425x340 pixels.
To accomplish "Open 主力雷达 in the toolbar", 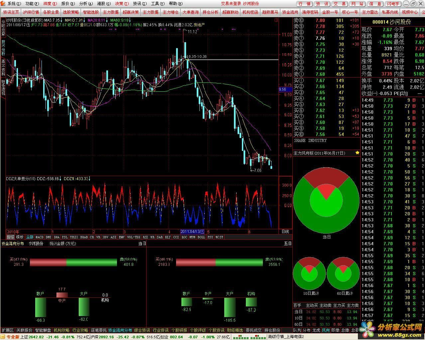I will pos(370,12).
